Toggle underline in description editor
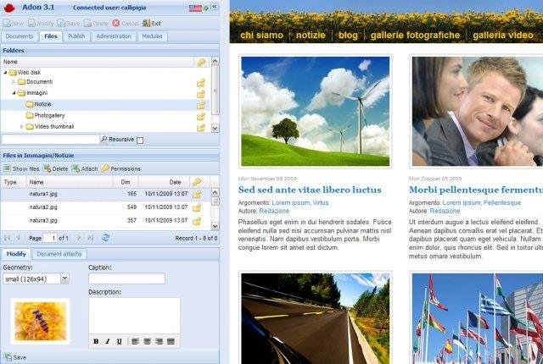The height and width of the screenshot is (364, 543). tap(120, 341)
